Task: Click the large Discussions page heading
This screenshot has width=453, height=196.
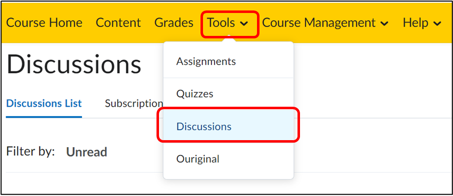Action: (73, 64)
